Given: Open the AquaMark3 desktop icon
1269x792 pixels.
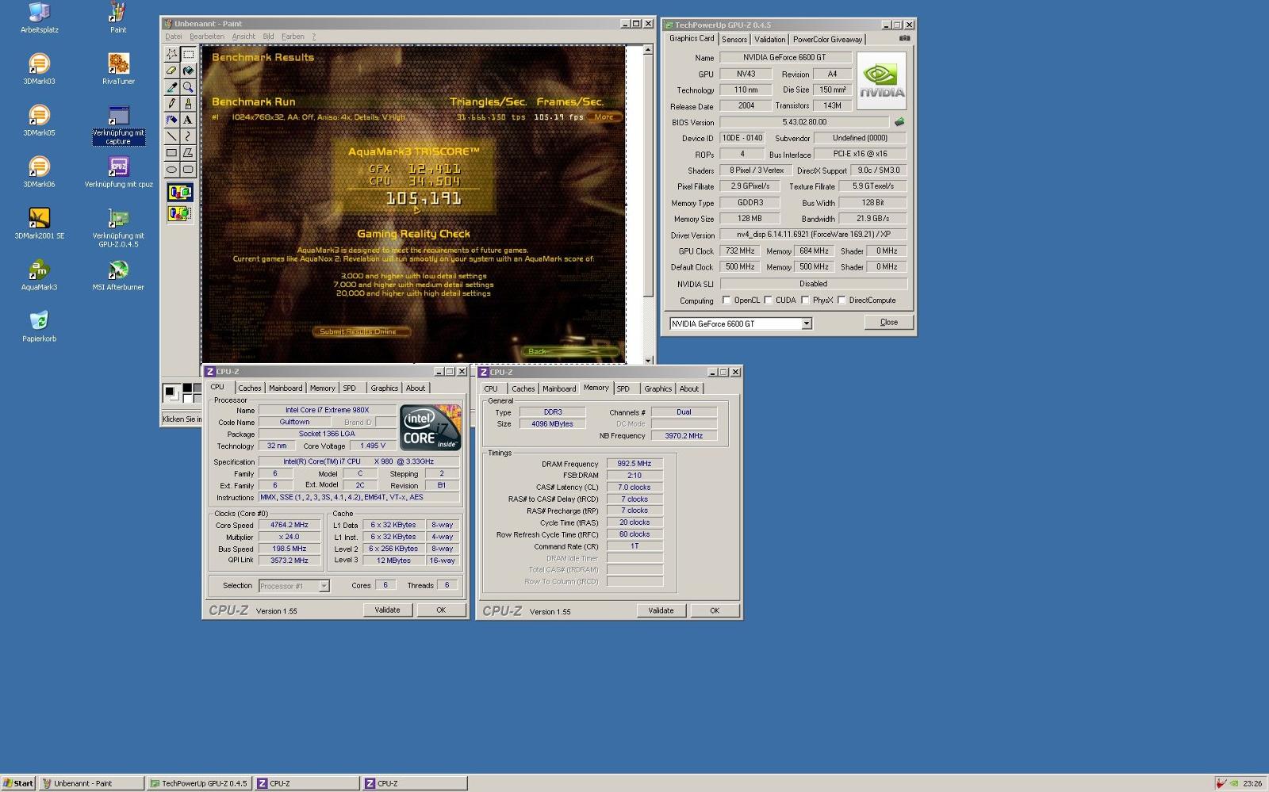Looking at the screenshot, I should (39, 275).
